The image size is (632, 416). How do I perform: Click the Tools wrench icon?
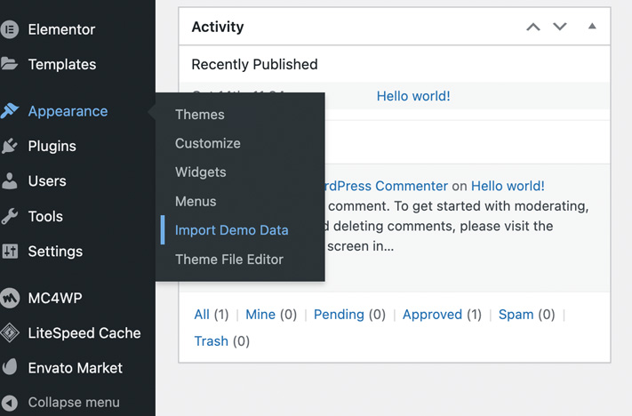click(10, 216)
